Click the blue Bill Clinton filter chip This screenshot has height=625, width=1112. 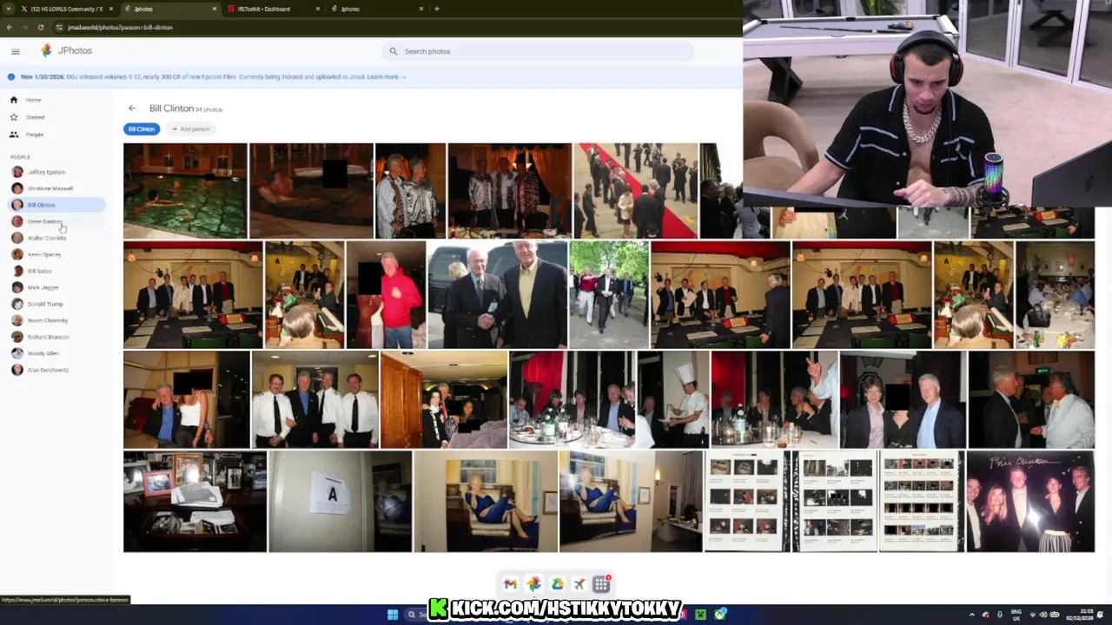click(142, 128)
